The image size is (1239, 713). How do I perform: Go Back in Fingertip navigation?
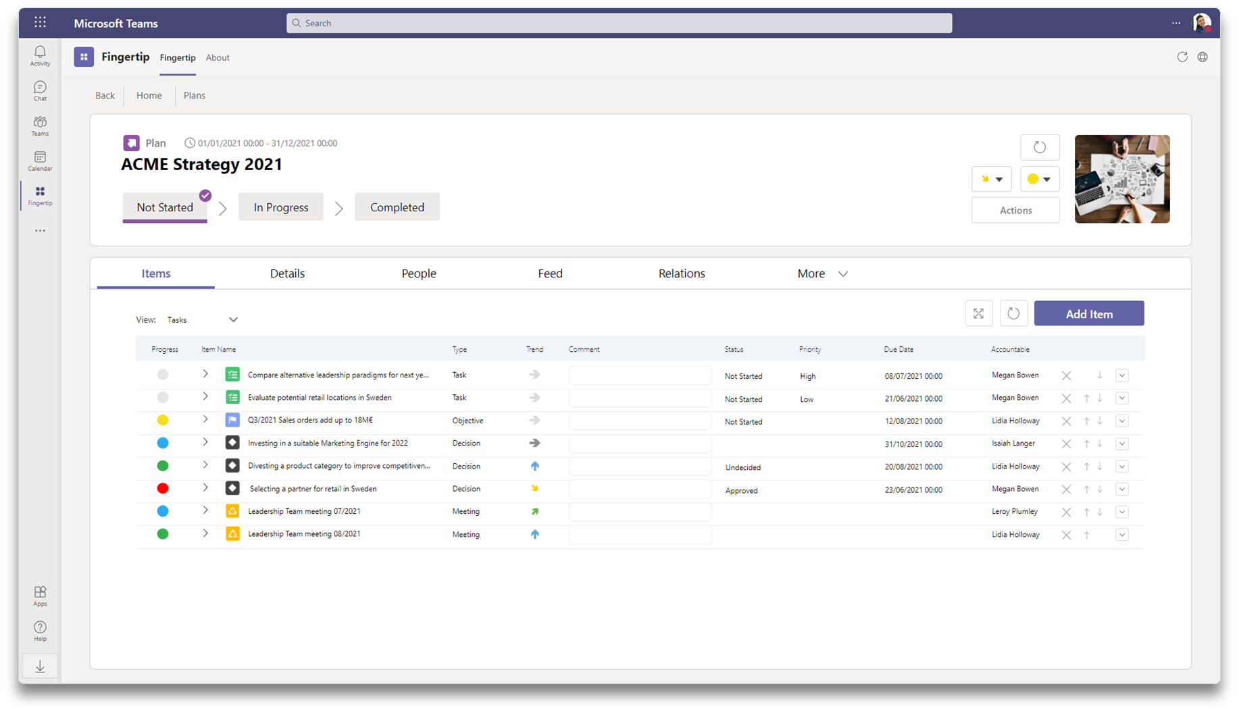105,96
